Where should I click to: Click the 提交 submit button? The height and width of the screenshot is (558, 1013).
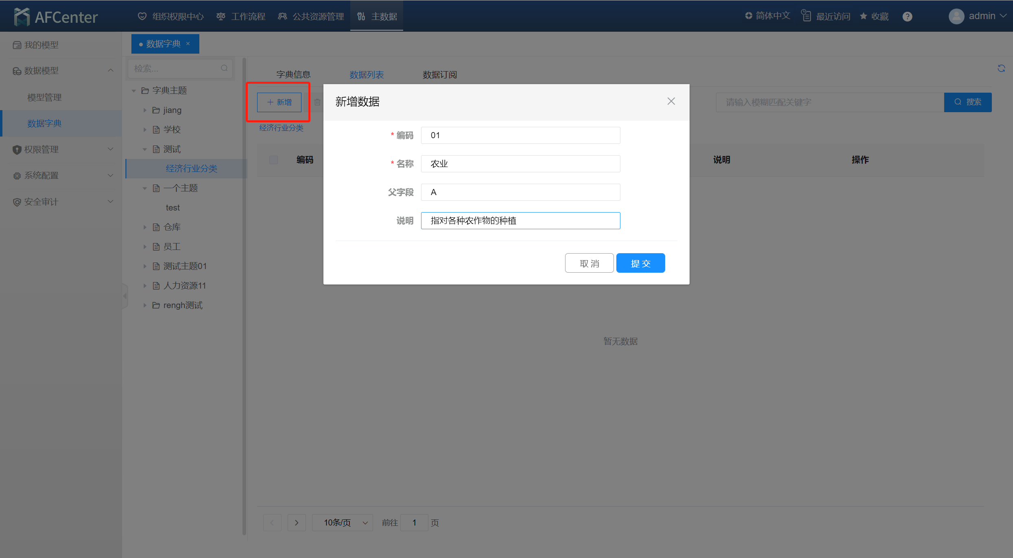(x=640, y=263)
